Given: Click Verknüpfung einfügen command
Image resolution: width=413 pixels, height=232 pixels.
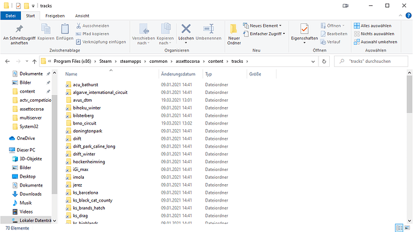Looking at the screenshot, I should point(101,42).
